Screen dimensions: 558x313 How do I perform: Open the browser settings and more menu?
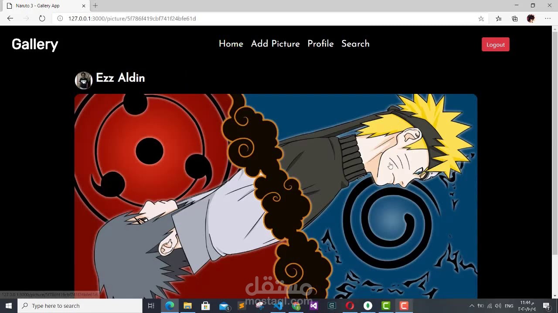pyautogui.click(x=548, y=18)
